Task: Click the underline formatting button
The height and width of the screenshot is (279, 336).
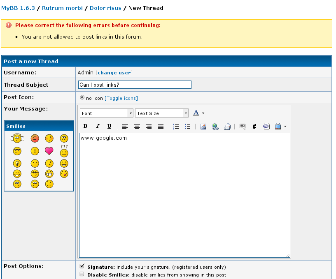Action: (109, 127)
